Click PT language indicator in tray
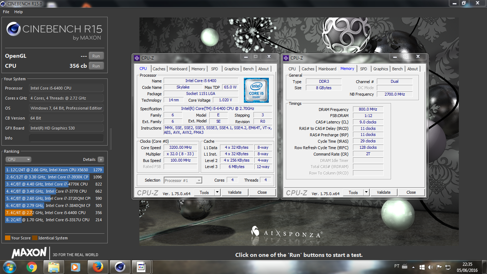This screenshot has height=274, width=487. 397,266
